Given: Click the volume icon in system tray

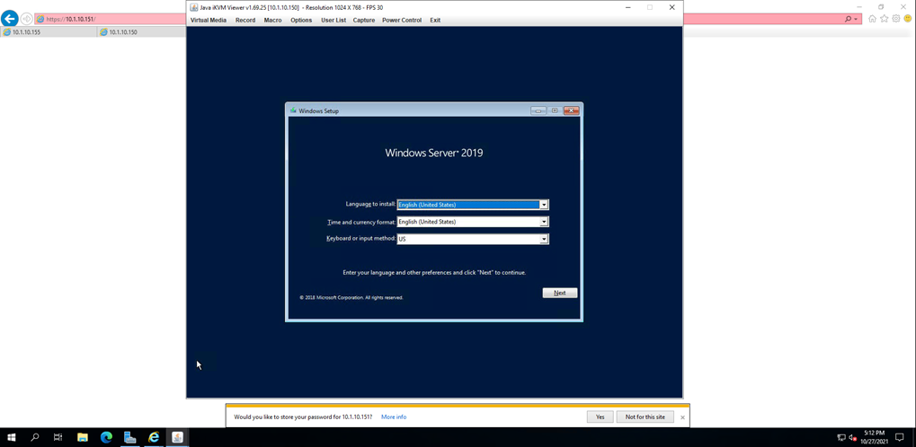Looking at the screenshot, I should pos(853,437).
